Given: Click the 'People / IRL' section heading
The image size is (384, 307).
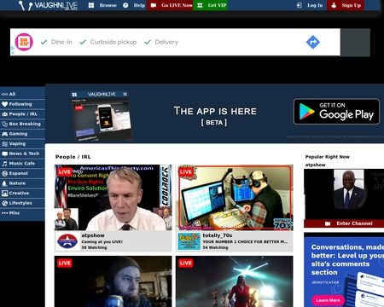Looking at the screenshot, I should [x=73, y=157].
